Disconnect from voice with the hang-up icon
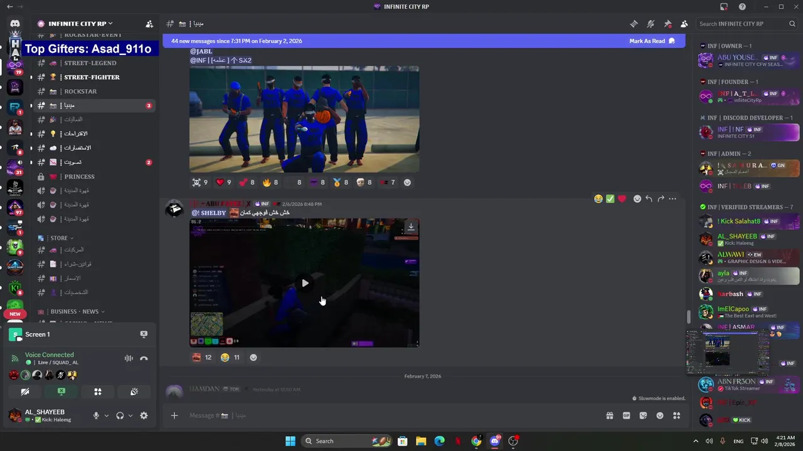Viewport: 803px width, 451px height. 144,358
